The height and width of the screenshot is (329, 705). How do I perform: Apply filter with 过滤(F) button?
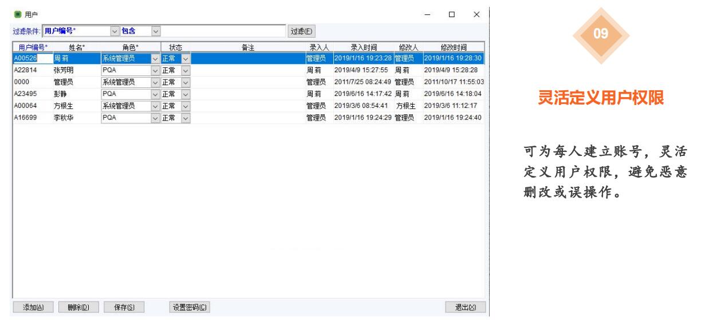[301, 30]
